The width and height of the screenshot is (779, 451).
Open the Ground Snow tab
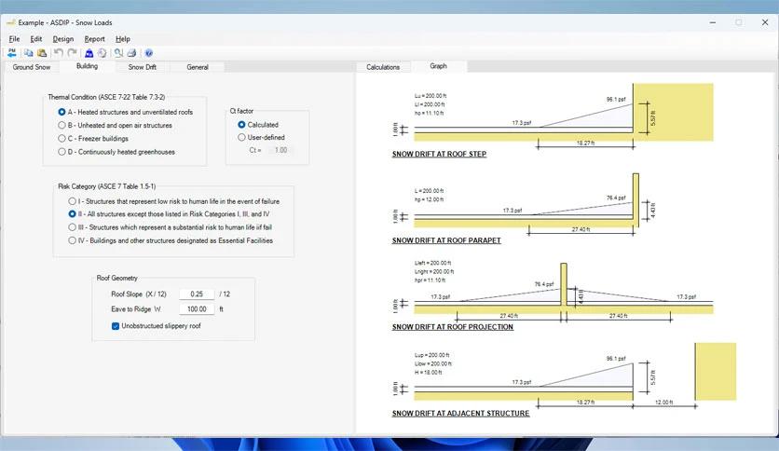[32, 67]
